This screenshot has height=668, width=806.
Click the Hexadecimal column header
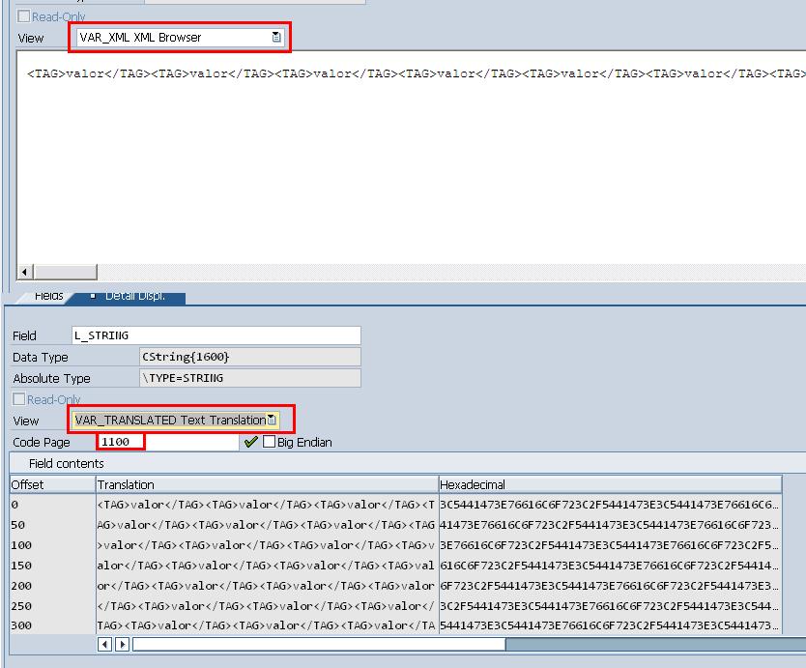click(609, 484)
